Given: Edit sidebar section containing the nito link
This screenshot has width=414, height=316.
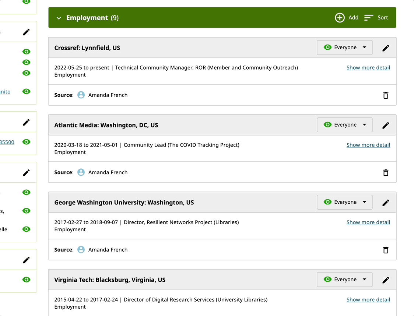Looking at the screenshot, I should click(x=27, y=32).
